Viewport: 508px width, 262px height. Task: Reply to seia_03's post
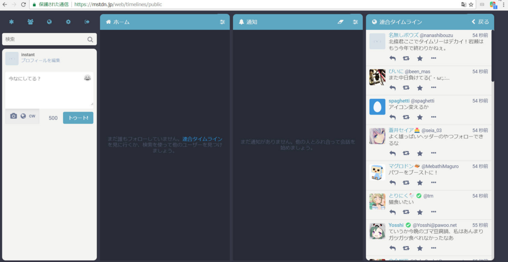tap(392, 153)
